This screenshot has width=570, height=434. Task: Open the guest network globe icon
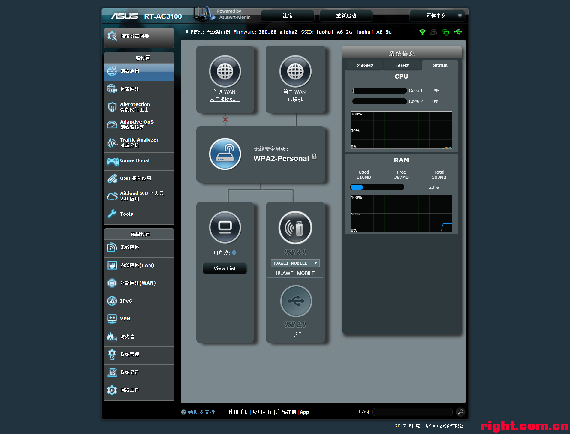coord(112,89)
